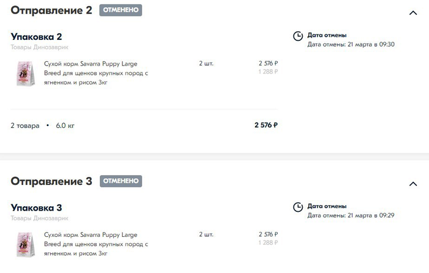
Task: Click cancellation date text 21 марта в 09:30
Action: (x=371, y=44)
